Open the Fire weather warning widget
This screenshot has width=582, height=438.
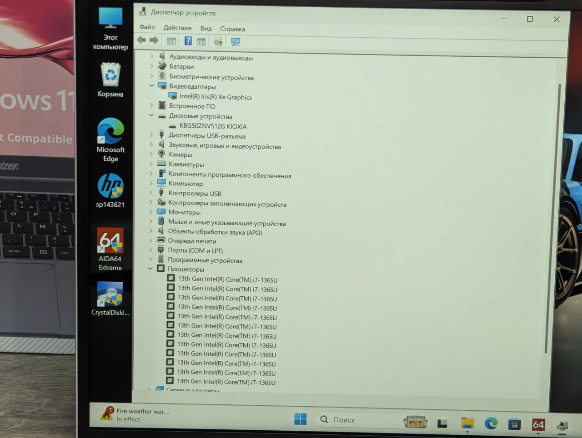coord(135,414)
